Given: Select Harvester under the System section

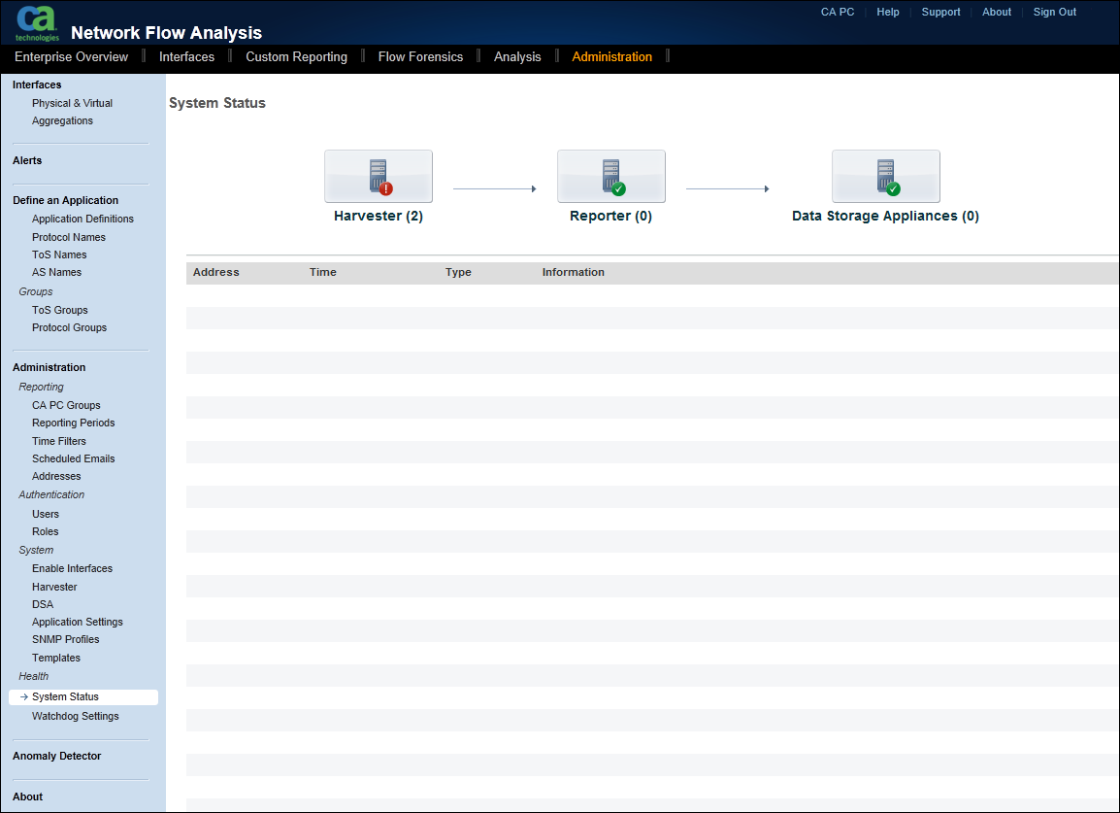Looking at the screenshot, I should [x=54, y=587].
